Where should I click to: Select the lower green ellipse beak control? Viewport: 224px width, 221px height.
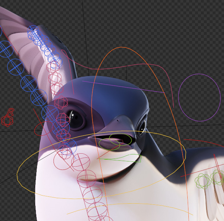(x=109, y=144)
